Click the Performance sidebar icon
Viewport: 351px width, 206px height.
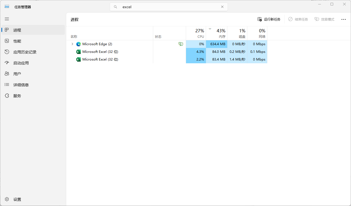7,41
